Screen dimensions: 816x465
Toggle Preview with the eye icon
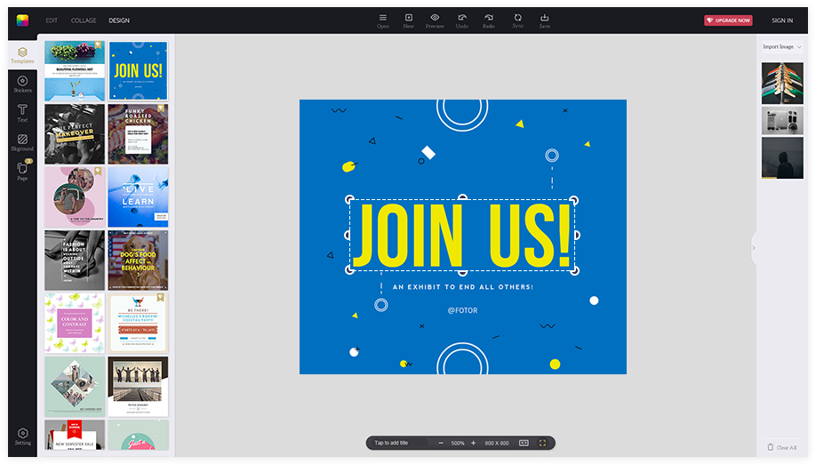[x=435, y=20]
